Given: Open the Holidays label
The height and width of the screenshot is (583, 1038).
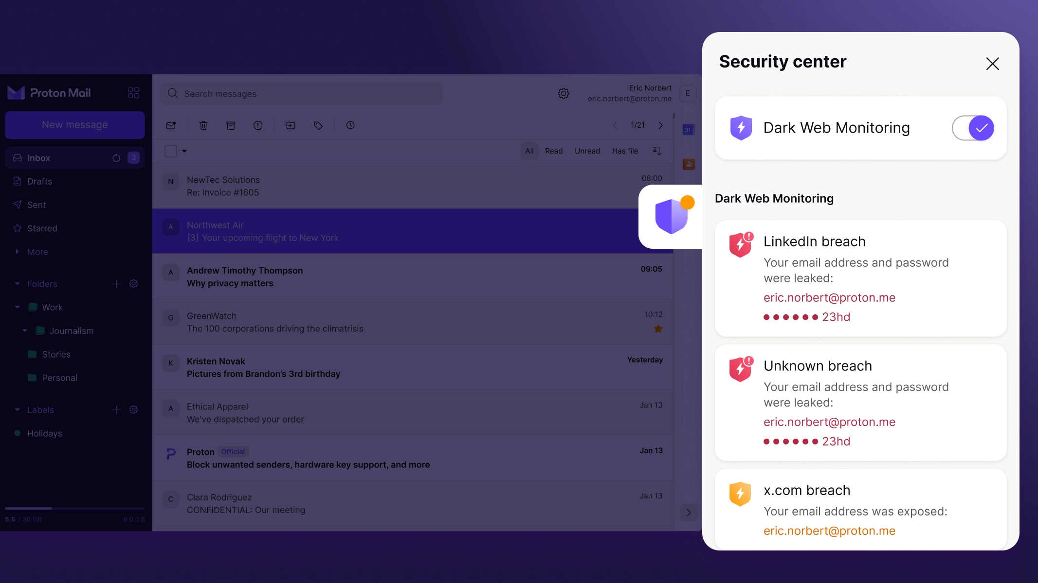Looking at the screenshot, I should pos(75,433).
